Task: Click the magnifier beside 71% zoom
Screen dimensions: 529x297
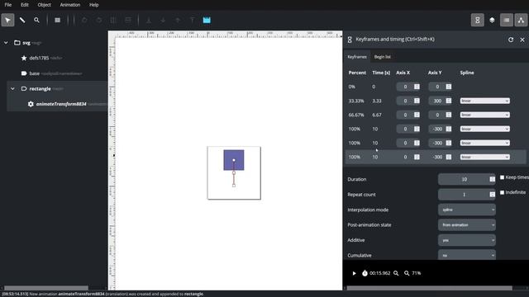Action: [x=407, y=273]
